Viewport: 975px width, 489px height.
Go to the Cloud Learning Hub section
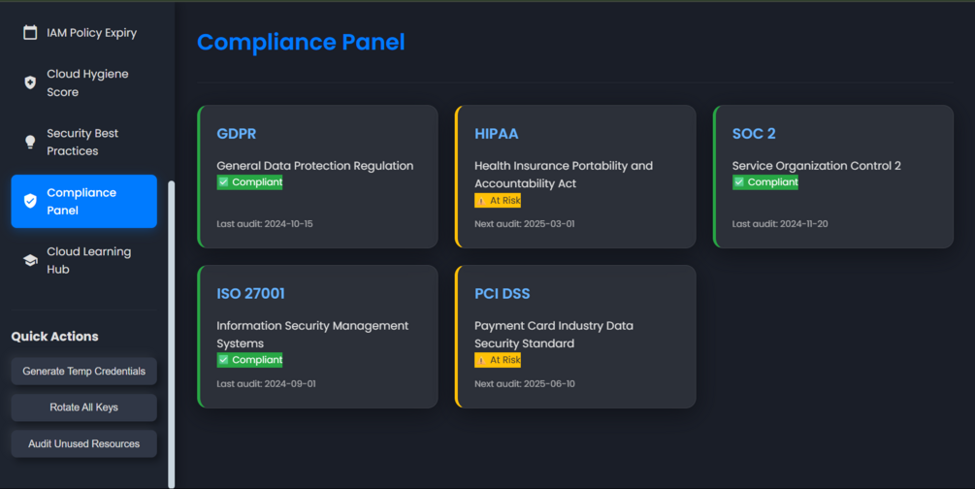[88, 260]
